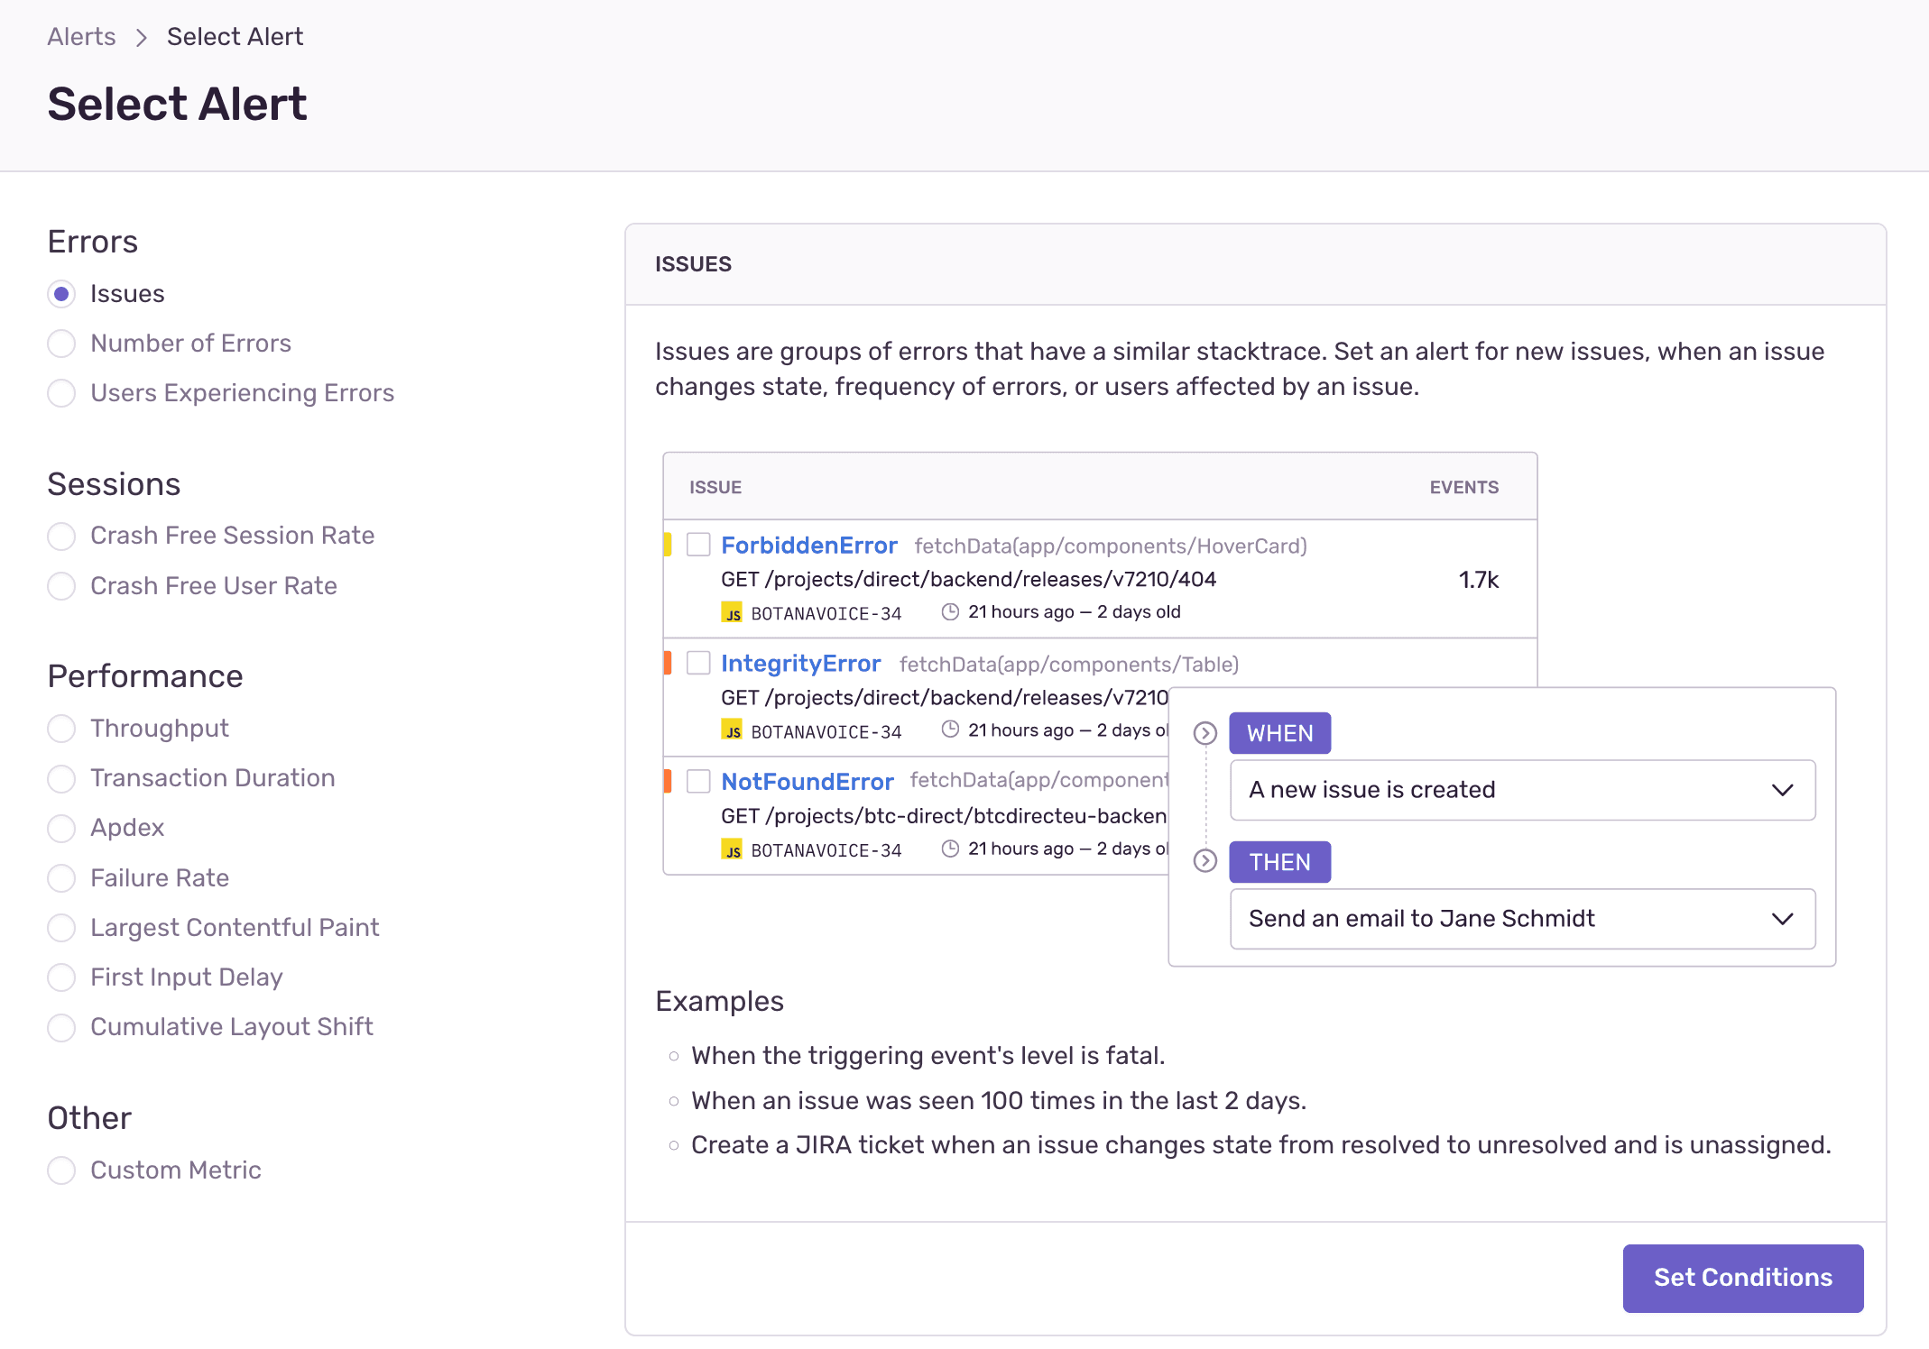The height and width of the screenshot is (1349, 1929).
Task: Toggle the IntegrityError issue checkbox
Action: coord(697,664)
